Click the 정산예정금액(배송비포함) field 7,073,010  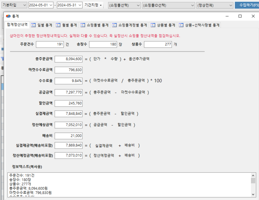69,156
